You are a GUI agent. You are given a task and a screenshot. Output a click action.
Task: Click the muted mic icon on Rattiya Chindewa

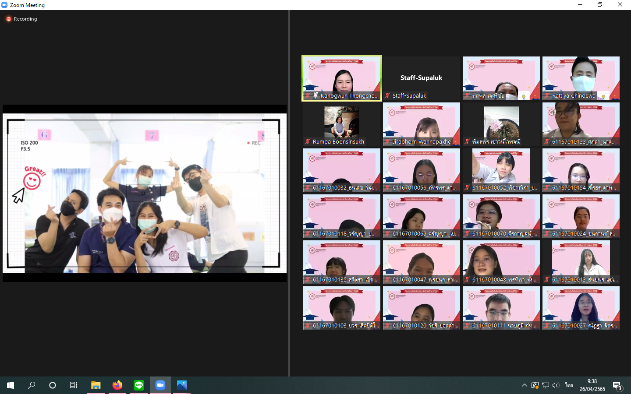pyautogui.click(x=547, y=96)
